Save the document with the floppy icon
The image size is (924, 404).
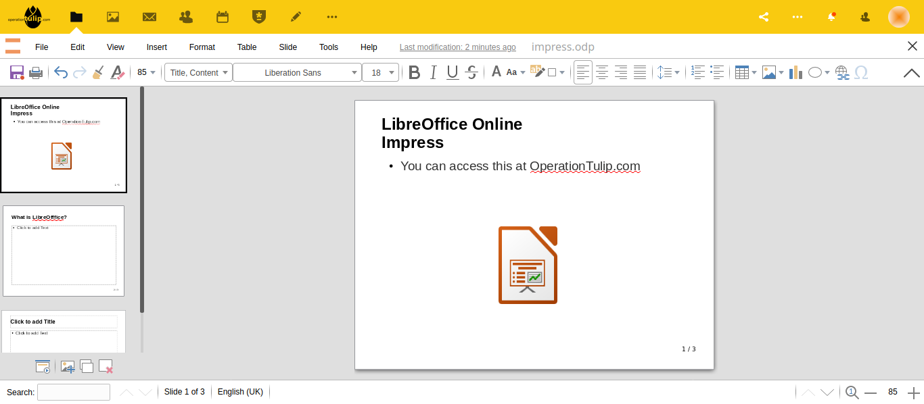[17, 72]
